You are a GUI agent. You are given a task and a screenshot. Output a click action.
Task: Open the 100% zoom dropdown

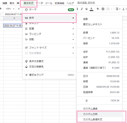[10, 9]
